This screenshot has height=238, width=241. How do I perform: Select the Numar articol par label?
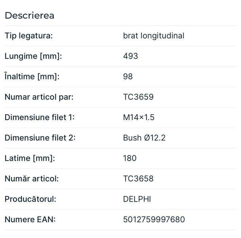39,97
